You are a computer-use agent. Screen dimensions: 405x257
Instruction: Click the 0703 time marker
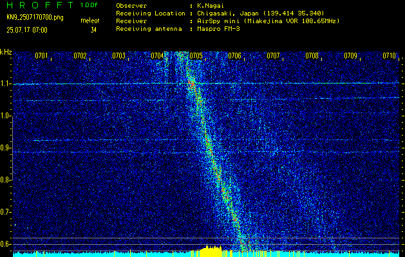[x=119, y=56]
